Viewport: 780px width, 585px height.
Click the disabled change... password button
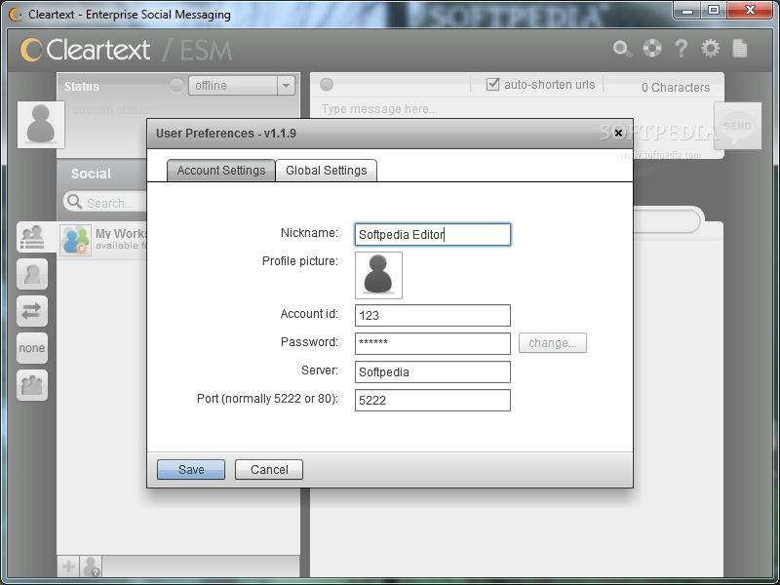[553, 343]
